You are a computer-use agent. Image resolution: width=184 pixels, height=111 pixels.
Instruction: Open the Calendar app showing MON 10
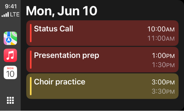pyautogui.click(x=10, y=72)
